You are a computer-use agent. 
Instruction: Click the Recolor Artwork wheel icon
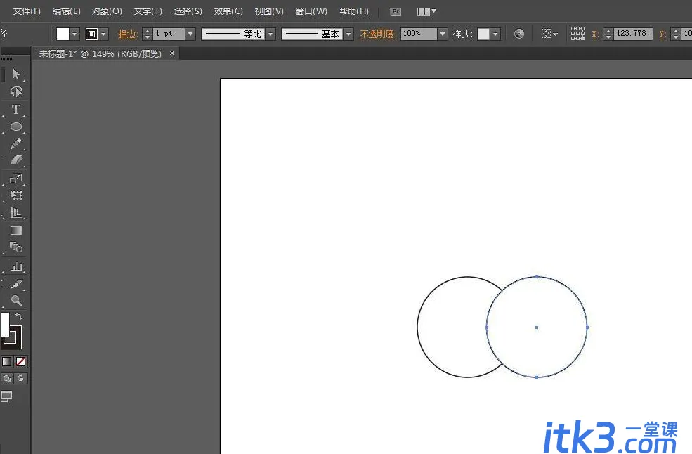point(519,34)
